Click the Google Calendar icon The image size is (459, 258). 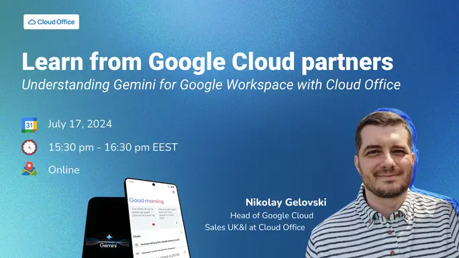click(x=30, y=125)
